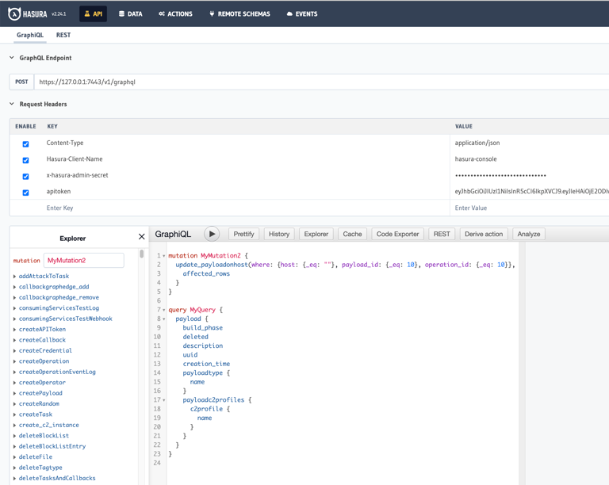
Task: Switch to the REST tab
Action: (x=63, y=35)
